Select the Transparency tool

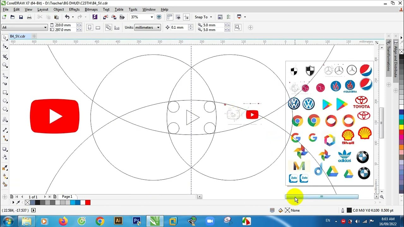[x=5, y=157]
